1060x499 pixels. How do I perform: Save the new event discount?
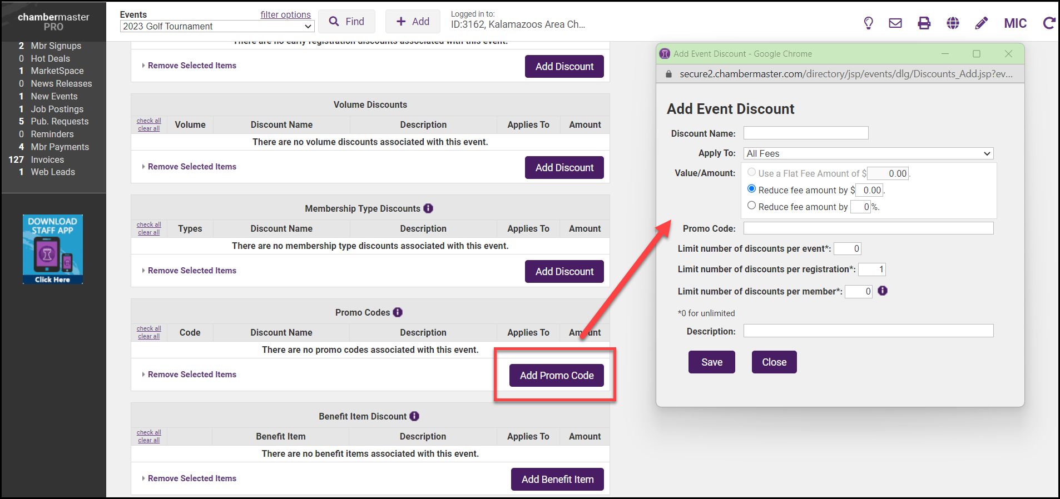pyautogui.click(x=711, y=362)
